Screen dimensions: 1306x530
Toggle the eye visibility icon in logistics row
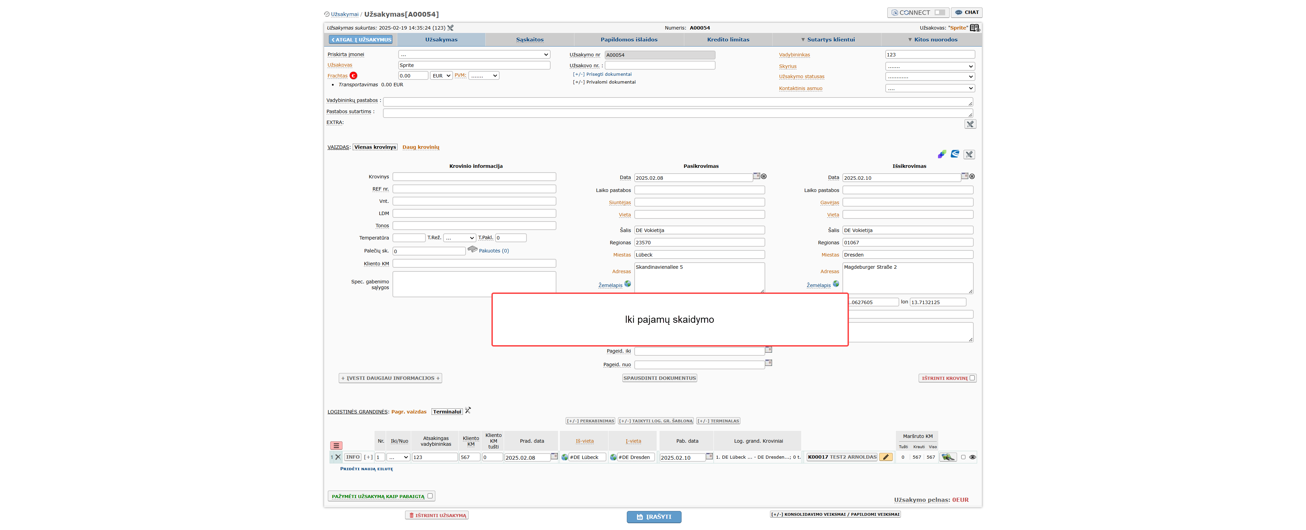[x=972, y=457]
